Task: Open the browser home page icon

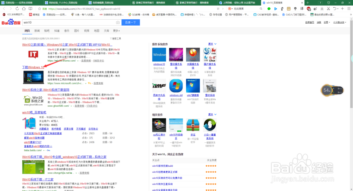Action: click(24, 8)
